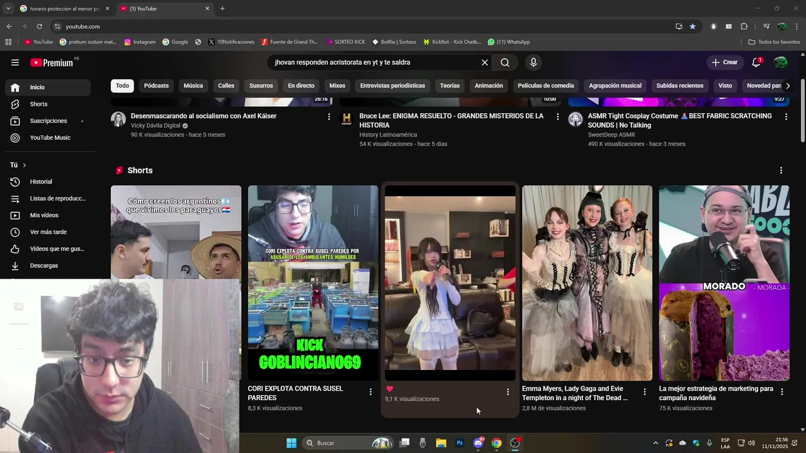Open options for the Emma Myers short
806x453 pixels.
click(x=644, y=392)
